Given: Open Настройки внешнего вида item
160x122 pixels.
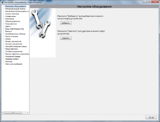Looking at the screenshot, I should [16, 46].
